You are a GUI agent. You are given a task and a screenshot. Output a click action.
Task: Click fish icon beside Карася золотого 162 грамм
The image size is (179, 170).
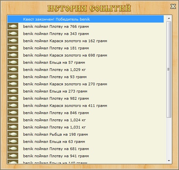[13, 41]
